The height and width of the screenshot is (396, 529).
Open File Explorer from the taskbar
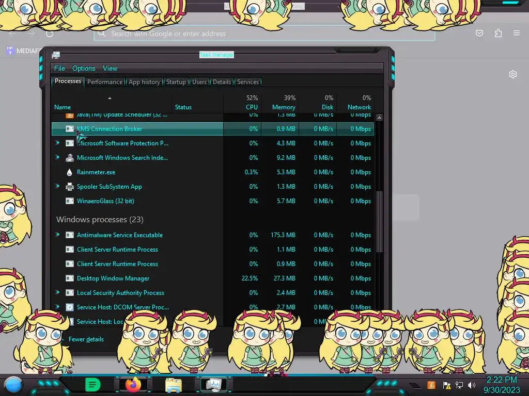click(x=174, y=385)
